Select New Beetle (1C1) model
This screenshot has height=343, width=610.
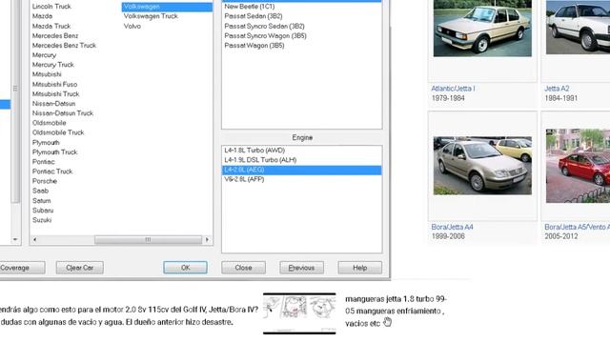click(250, 7)
